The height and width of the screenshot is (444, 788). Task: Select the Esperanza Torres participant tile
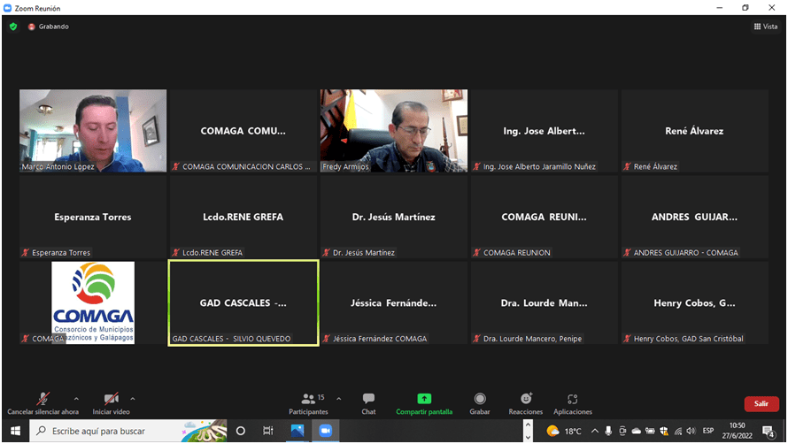coord(93,217)
